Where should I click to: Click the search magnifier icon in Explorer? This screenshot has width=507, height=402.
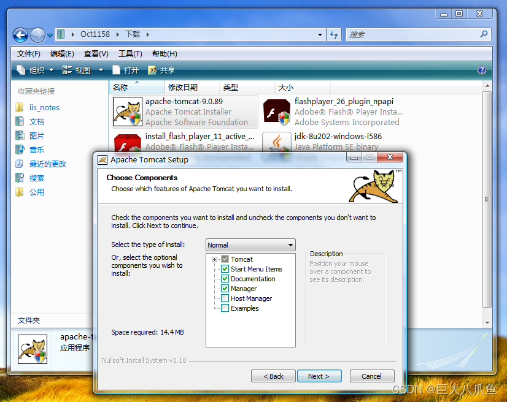click(484, 34)
